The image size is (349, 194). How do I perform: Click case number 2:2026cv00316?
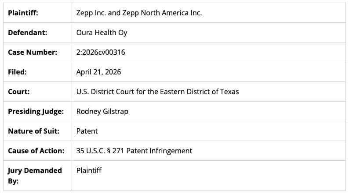[x=101, y=52]
